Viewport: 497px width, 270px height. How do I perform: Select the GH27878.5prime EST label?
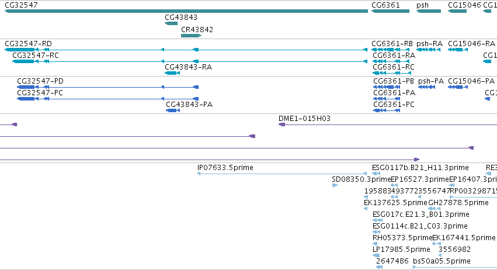(x=458, y=202)
